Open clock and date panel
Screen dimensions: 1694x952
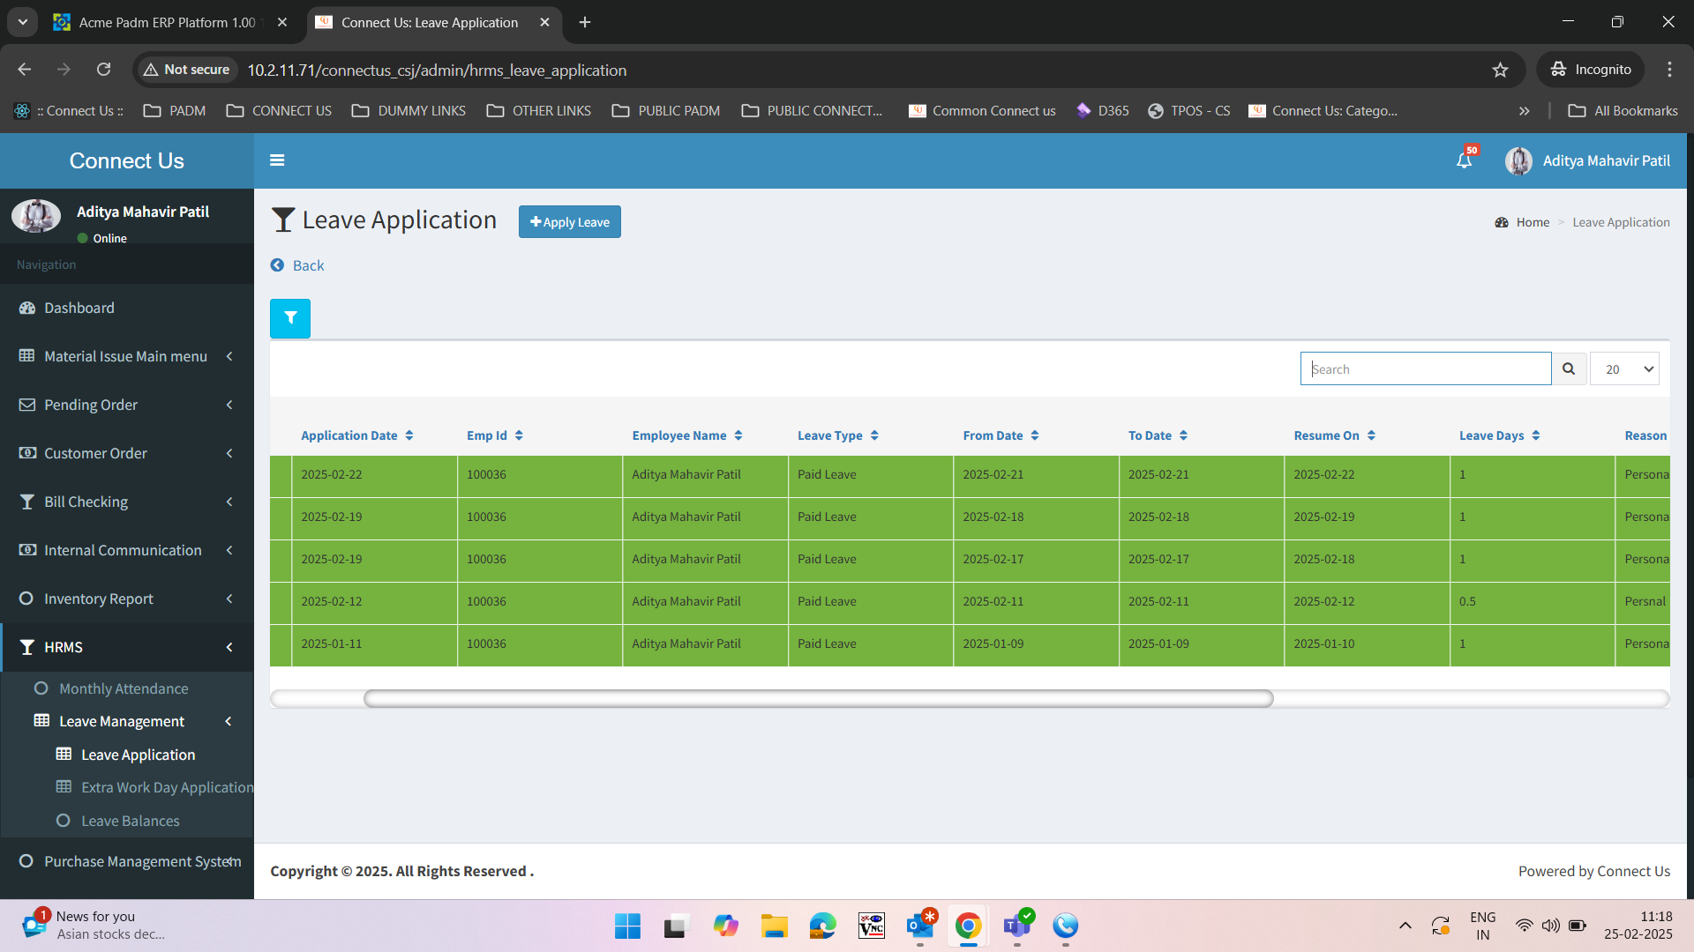point(1638,926)
